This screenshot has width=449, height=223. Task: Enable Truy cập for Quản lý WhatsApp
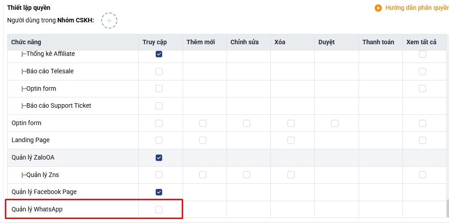[159, 210]
